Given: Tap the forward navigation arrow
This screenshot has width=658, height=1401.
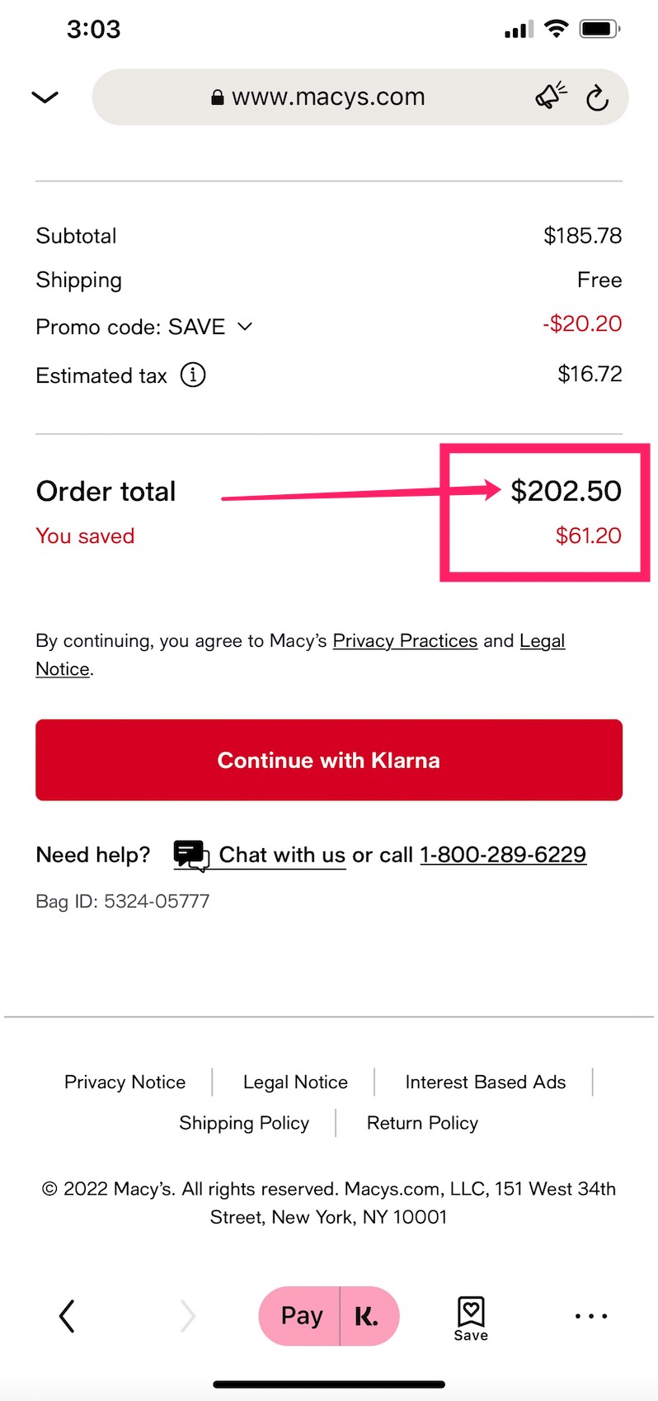Looking at the screenshot, I should (x=187, y=1315).
